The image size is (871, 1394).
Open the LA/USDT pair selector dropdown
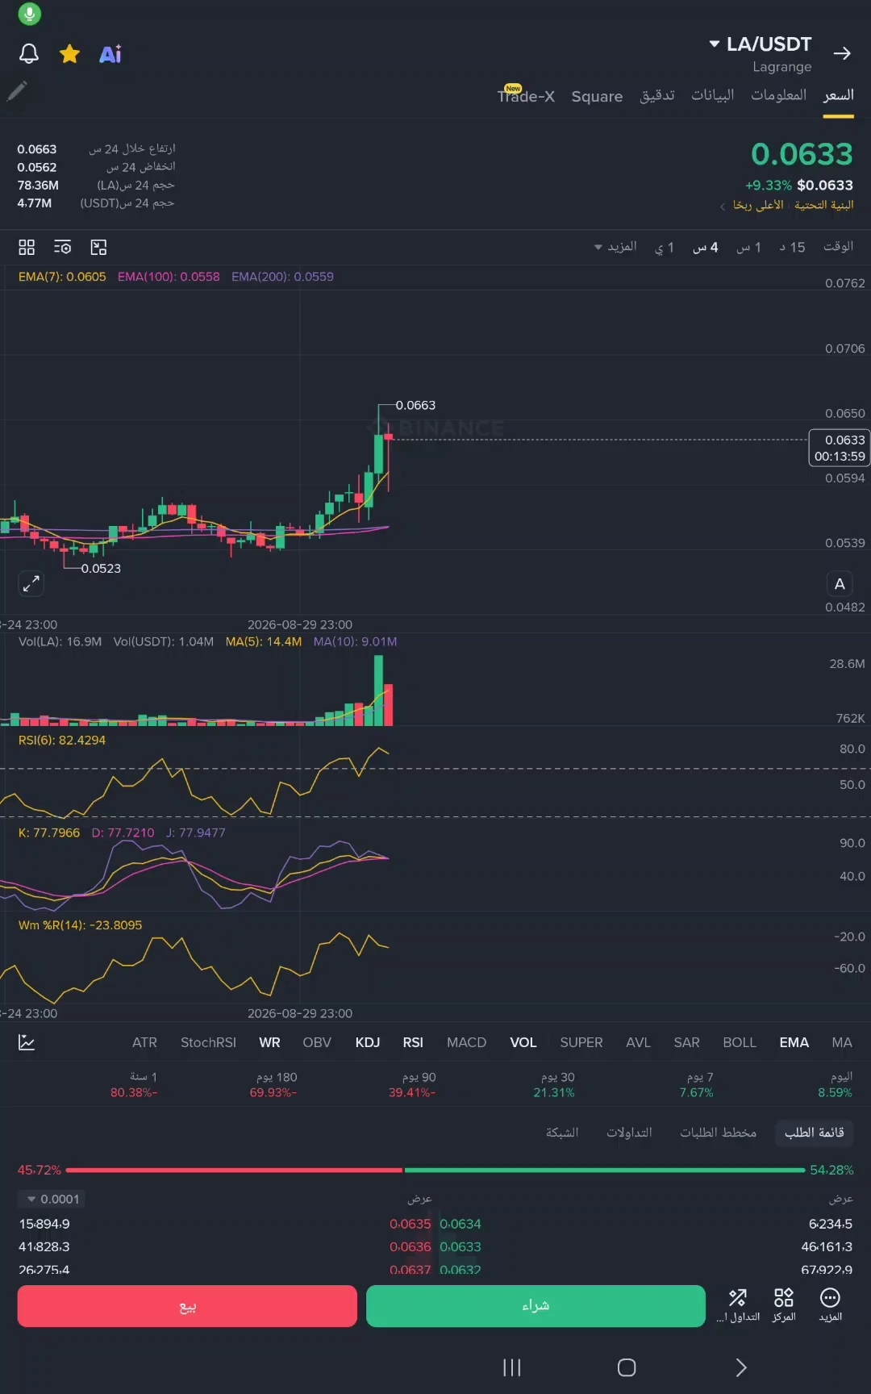[x=760, y=44]
